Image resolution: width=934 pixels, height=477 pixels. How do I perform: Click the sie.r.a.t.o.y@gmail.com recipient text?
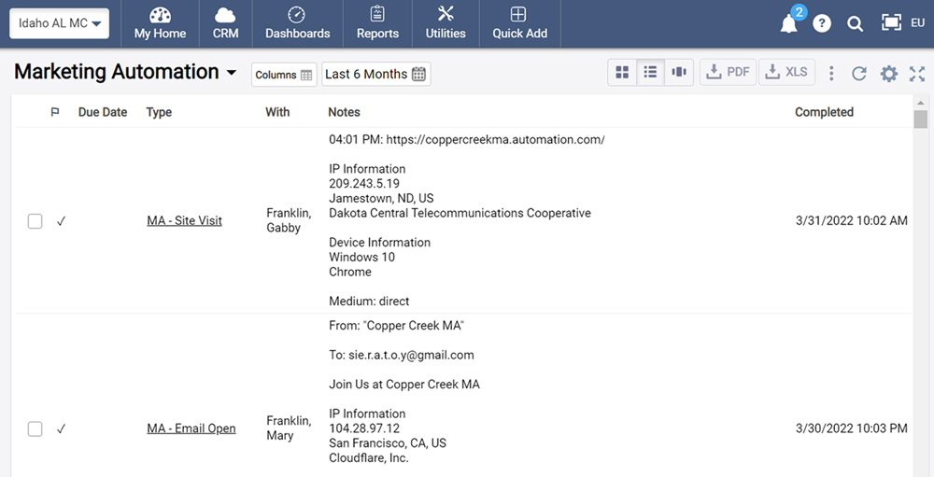[x=411, y=355]
